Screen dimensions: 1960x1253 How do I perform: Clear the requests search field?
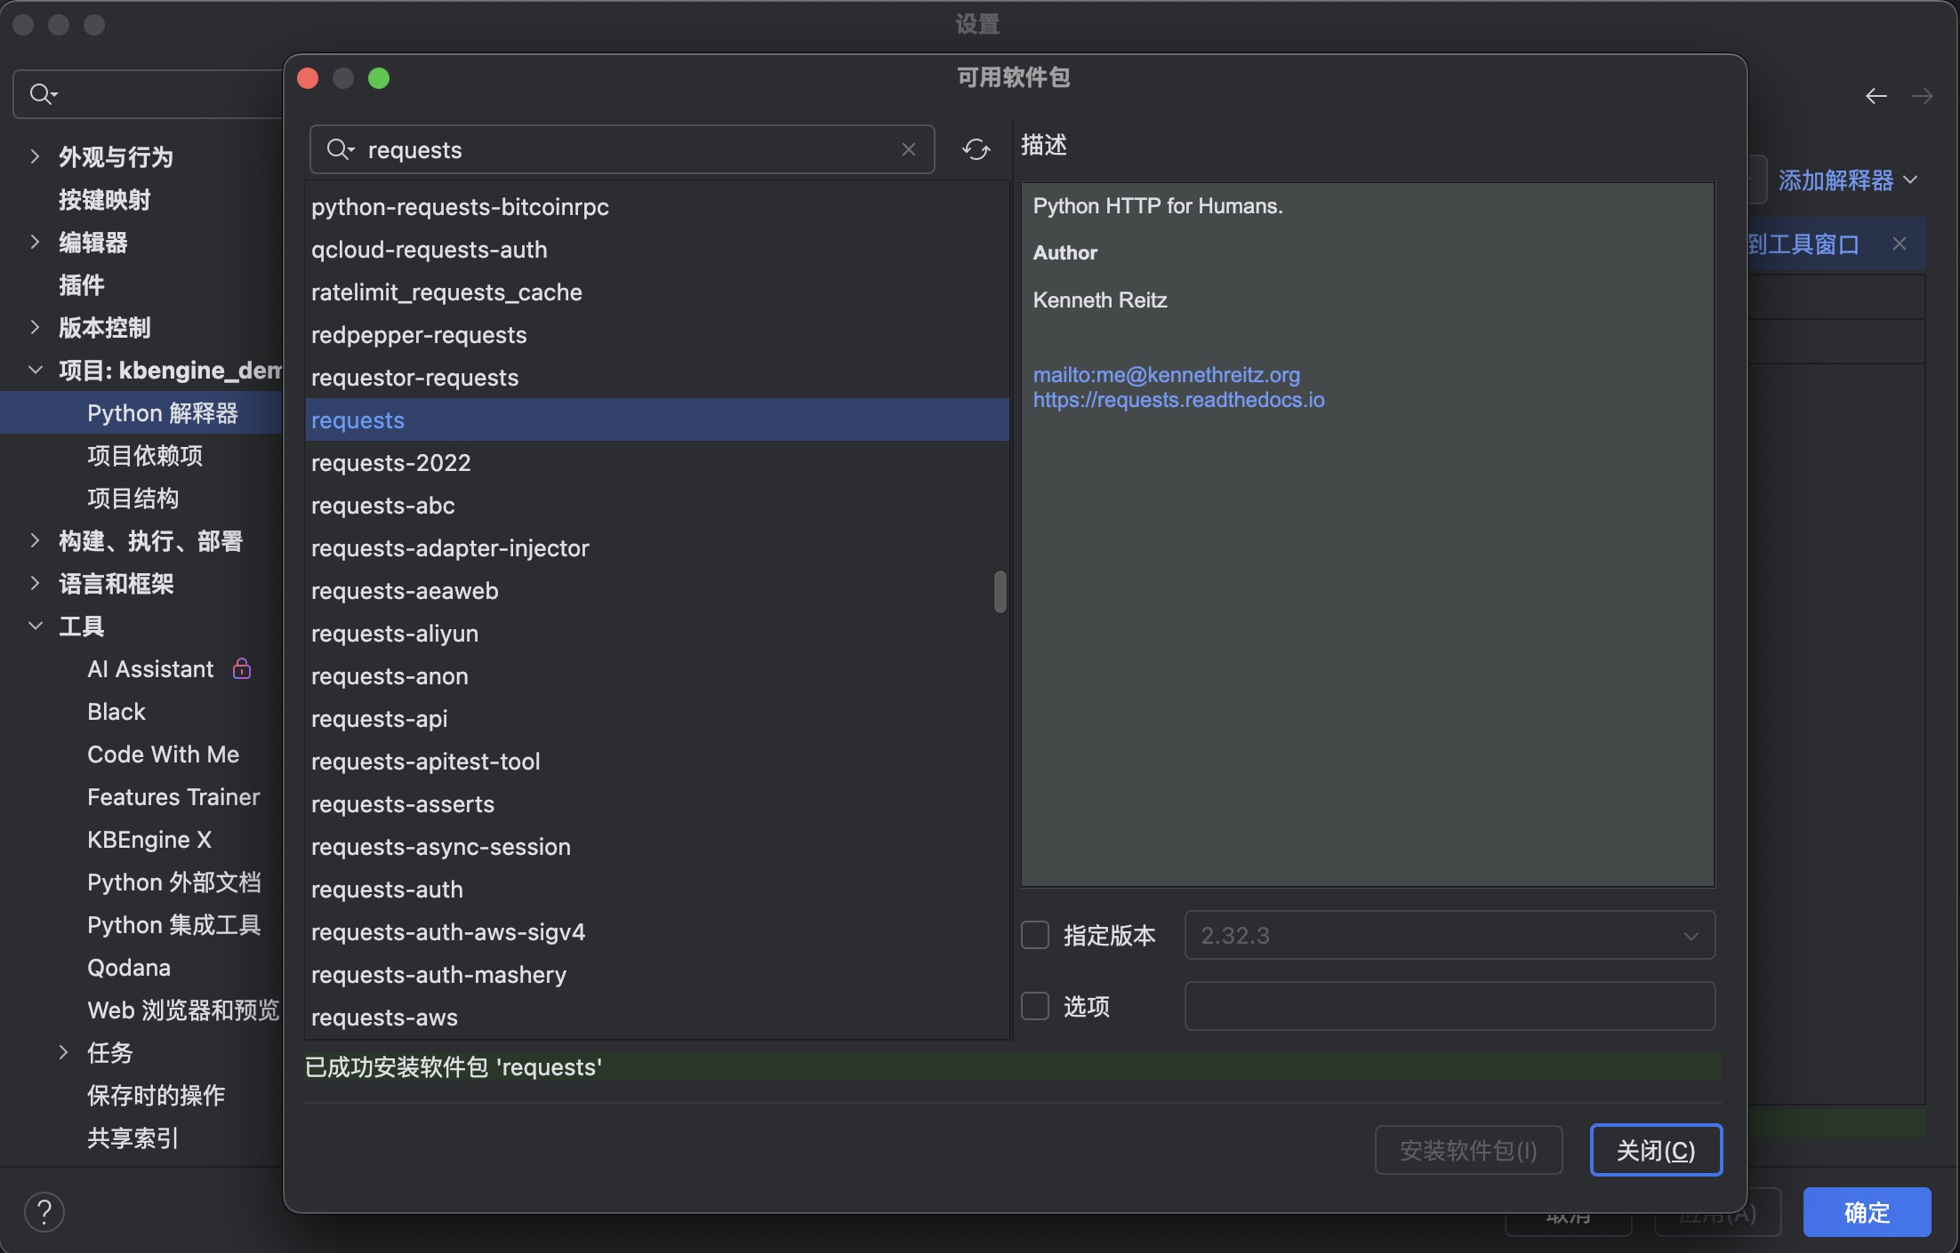coord(908,149)
